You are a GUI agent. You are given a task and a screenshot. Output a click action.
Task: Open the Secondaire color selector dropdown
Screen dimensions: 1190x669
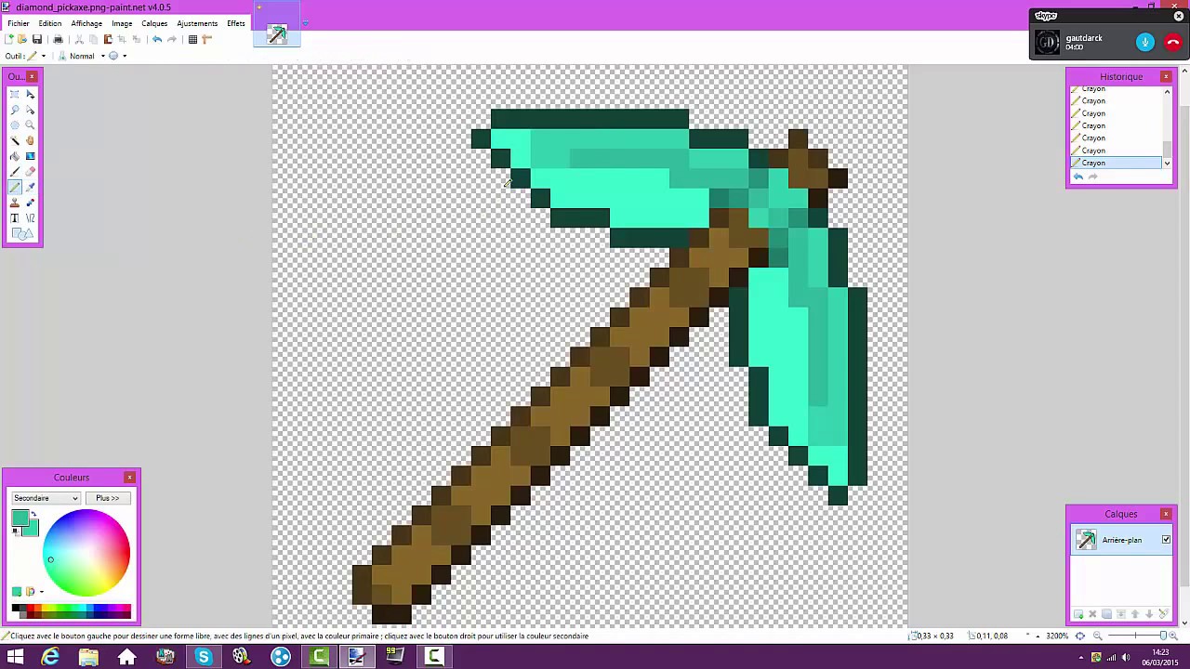point(46,498)
